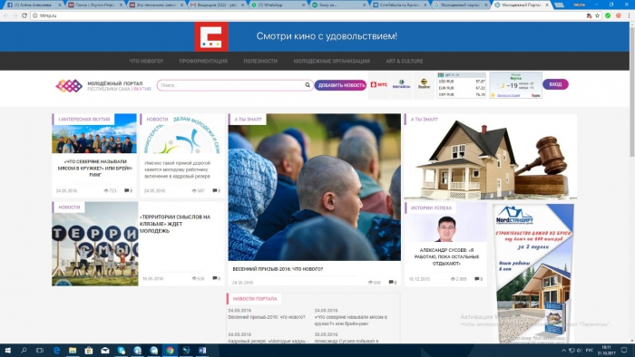Click the search magnifier icon in the site search box
The width and height of the screenshot is (635, 357).
tap(308, 85)
